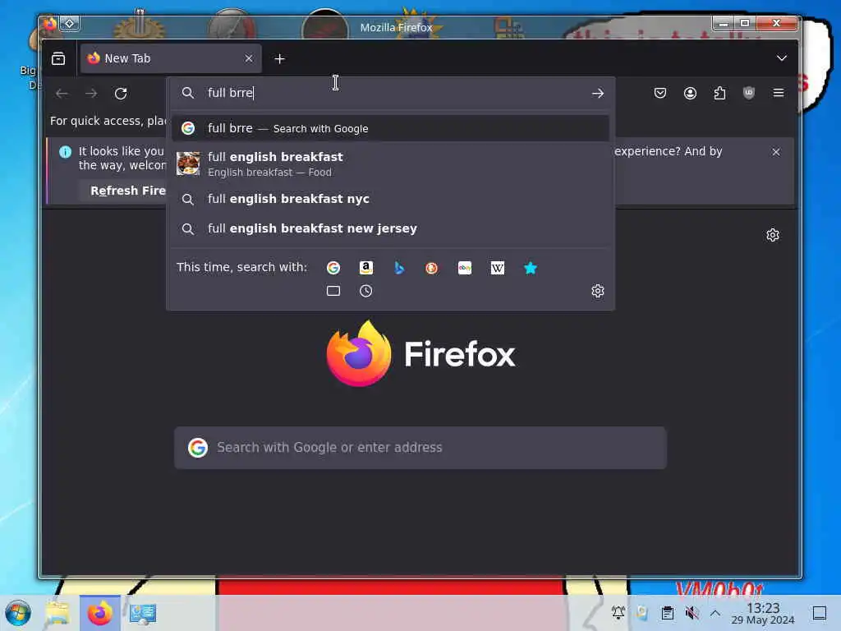
Task: Toggle muted volume icon in tray
Action: [x=692, y=613]
